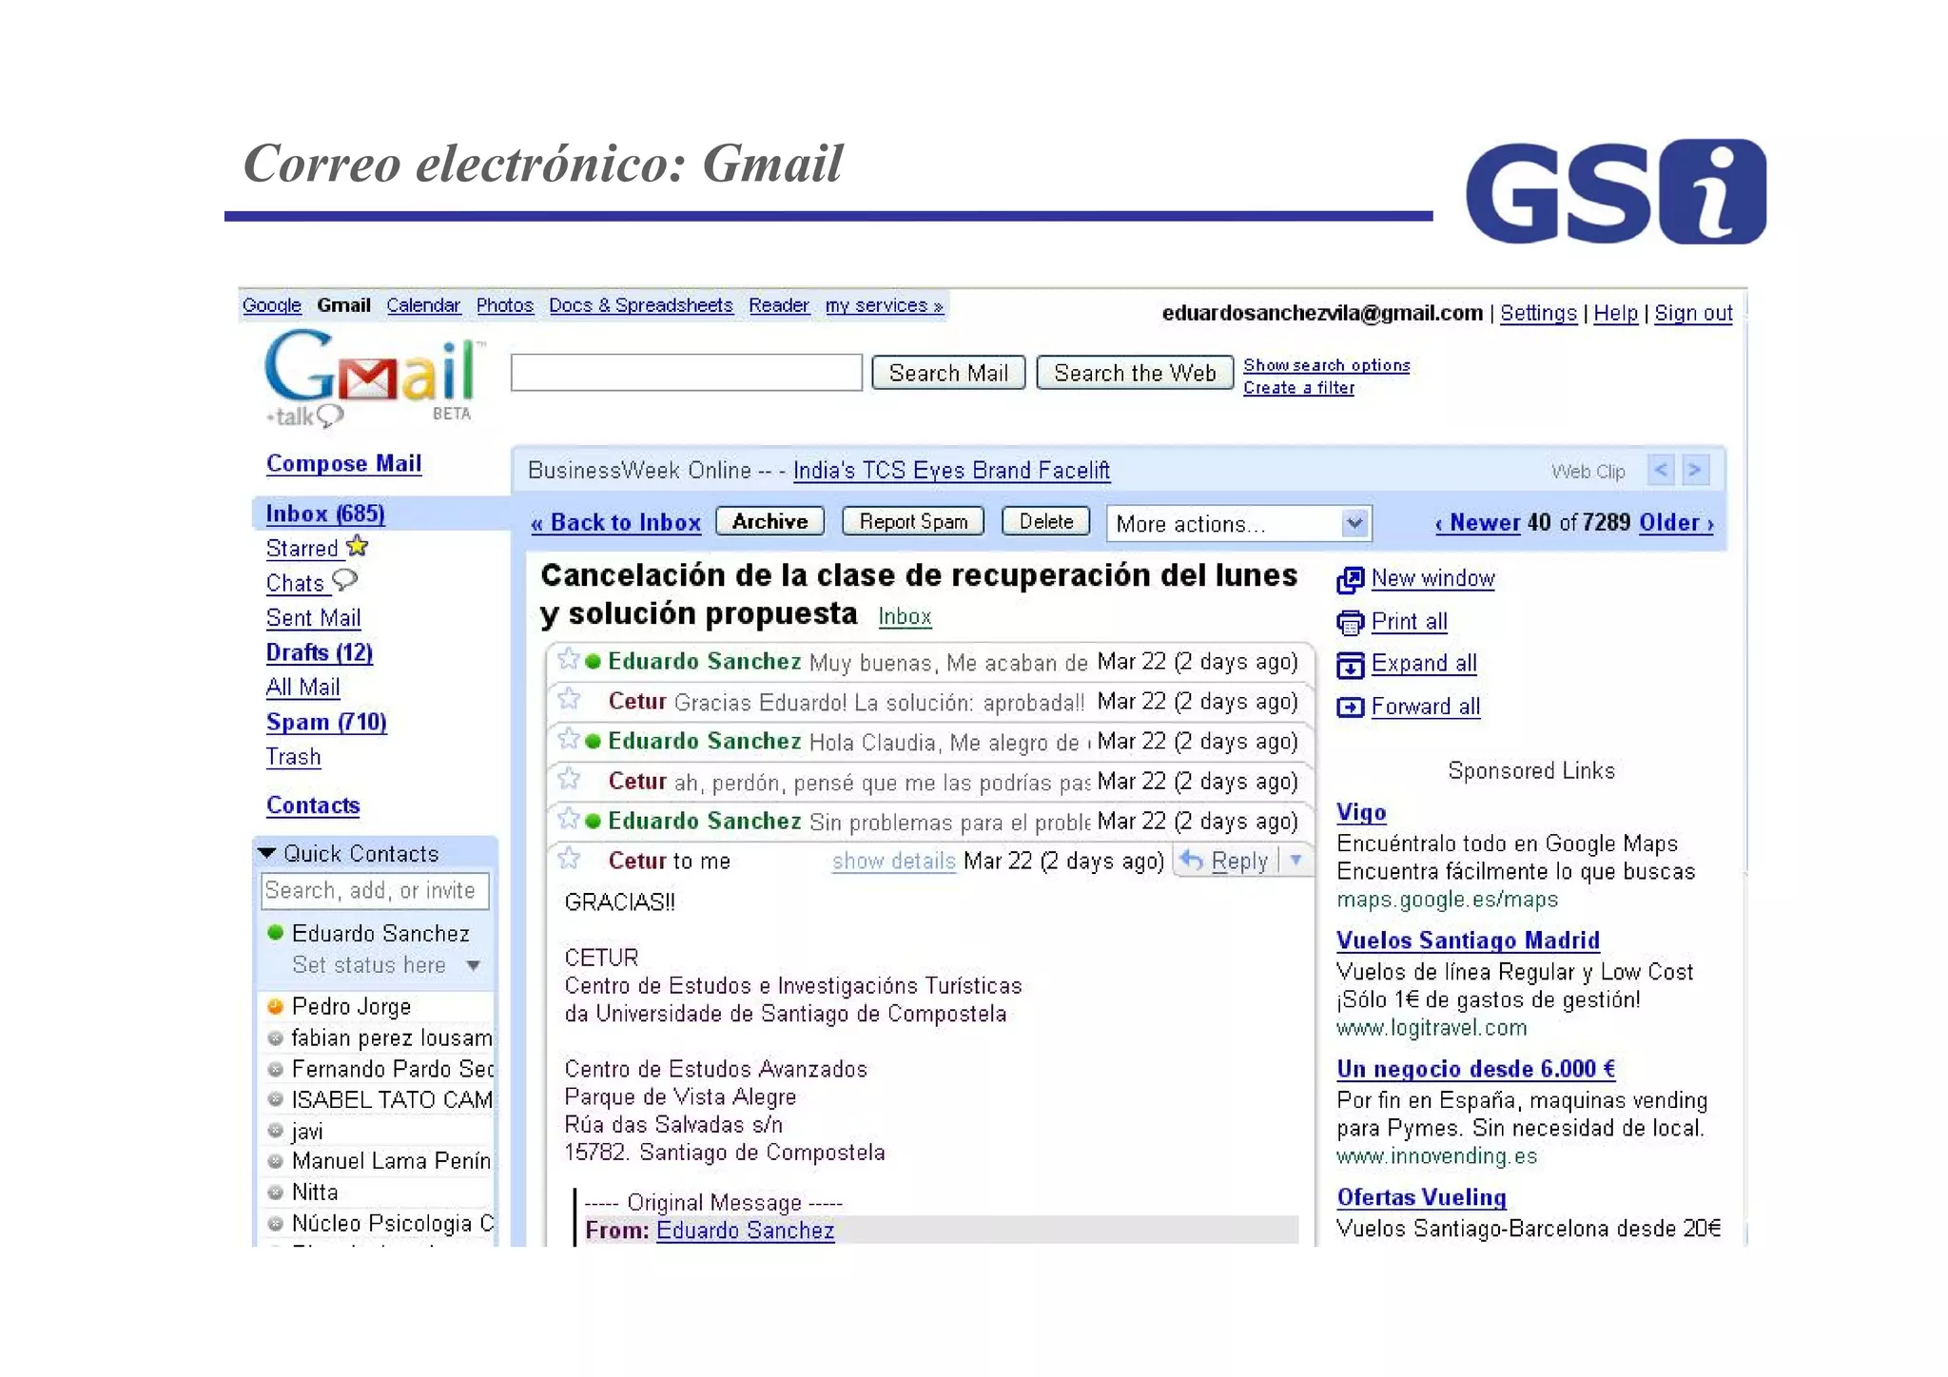The image size is (1948, 1377).
Task: Click the New window icon
Action: tap(1350, 580)
